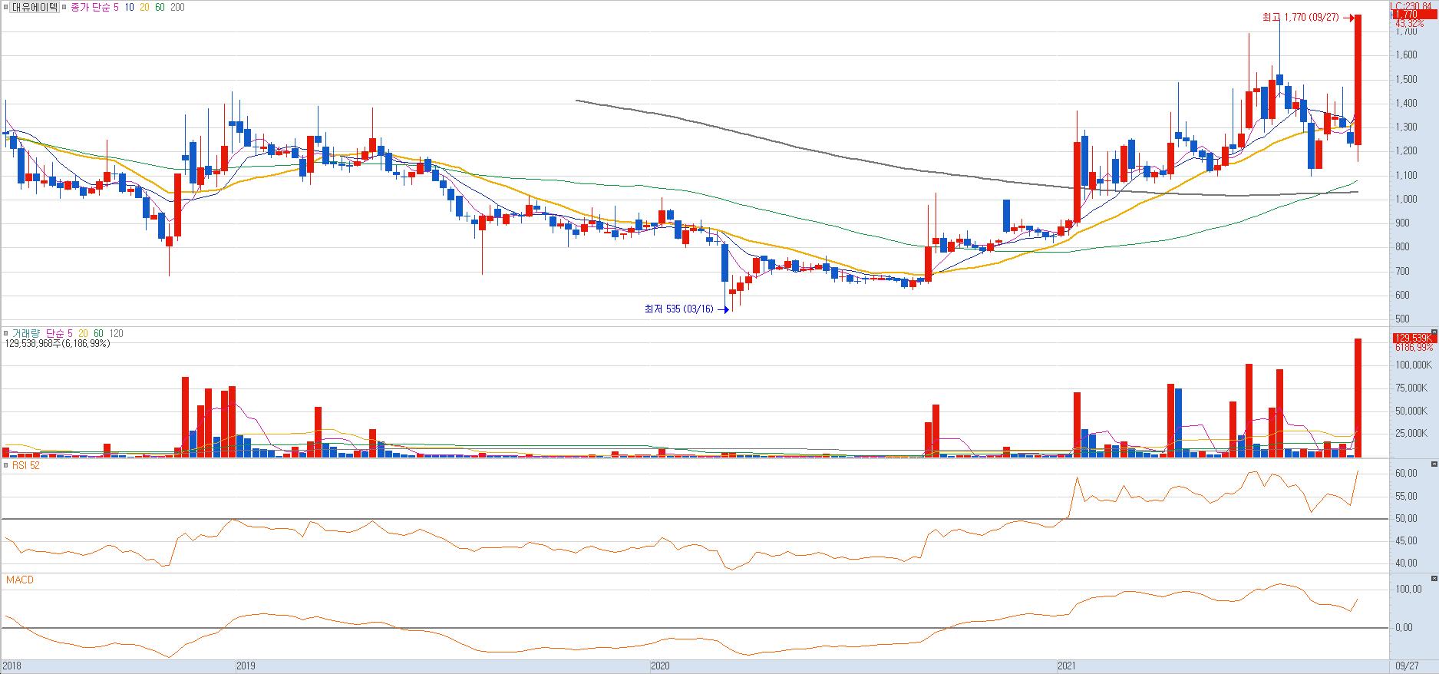
Task: Click the square marker before 종가 단순
Action: tap(64, 7)
